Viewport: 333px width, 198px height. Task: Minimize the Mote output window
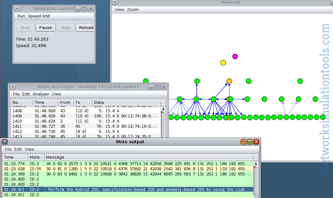[243, 142]
